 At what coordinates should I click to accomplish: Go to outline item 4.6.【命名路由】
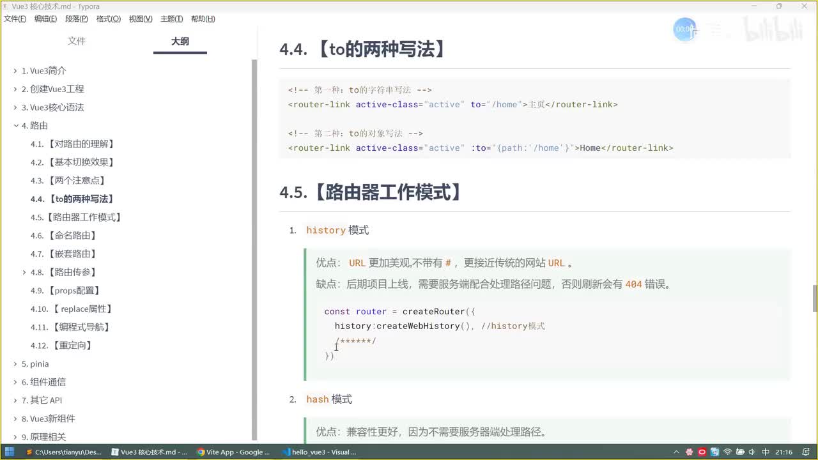pyautogui.click(x=65, y=236)
